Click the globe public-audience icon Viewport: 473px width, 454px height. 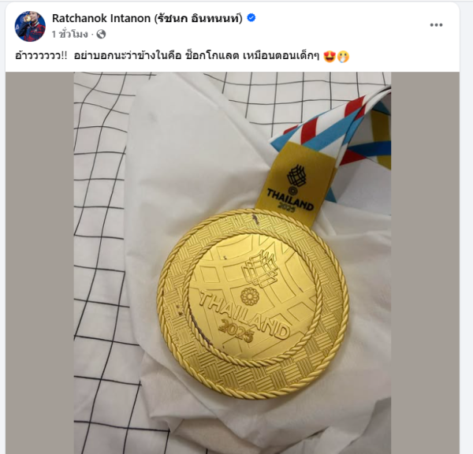coord(101,35)
